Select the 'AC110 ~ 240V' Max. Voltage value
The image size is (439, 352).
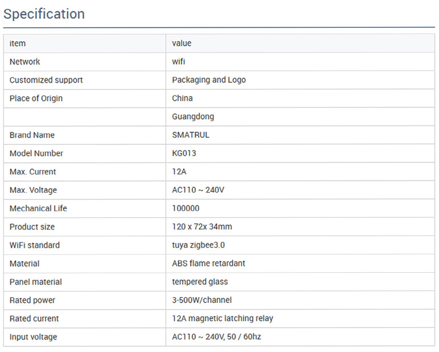(198, 190)
